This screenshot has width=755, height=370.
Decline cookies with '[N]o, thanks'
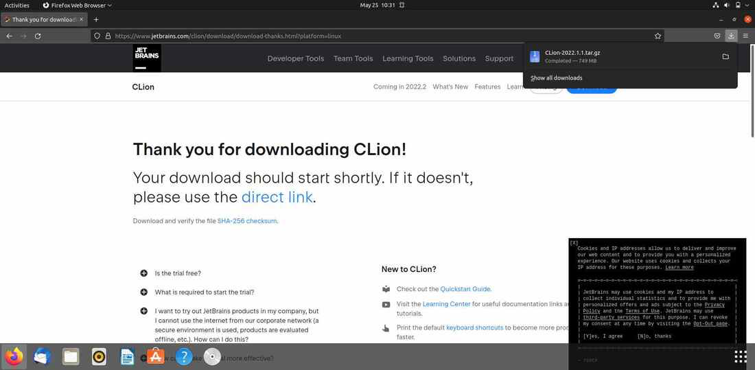[x=654, y=336]
